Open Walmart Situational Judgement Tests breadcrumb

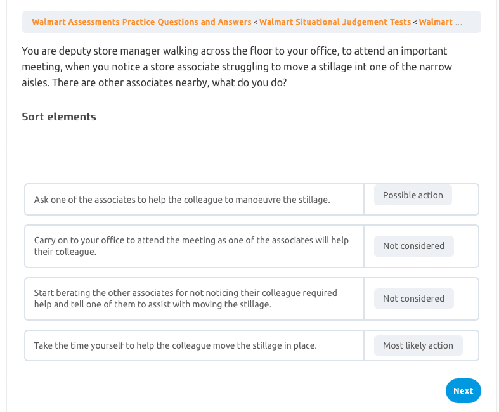[335, 22]
